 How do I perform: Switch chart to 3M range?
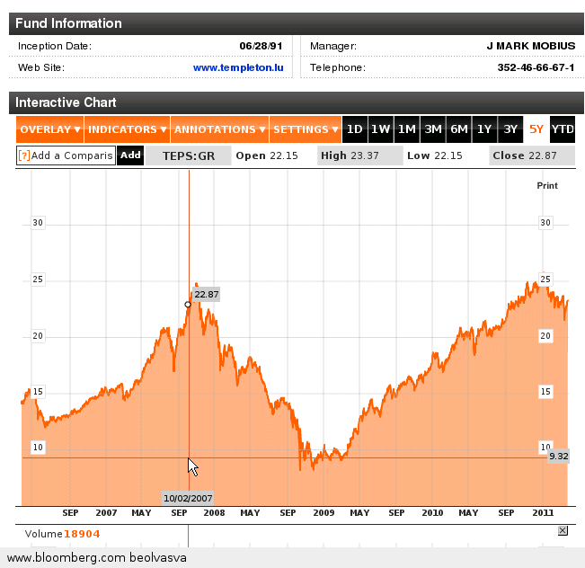433,129
